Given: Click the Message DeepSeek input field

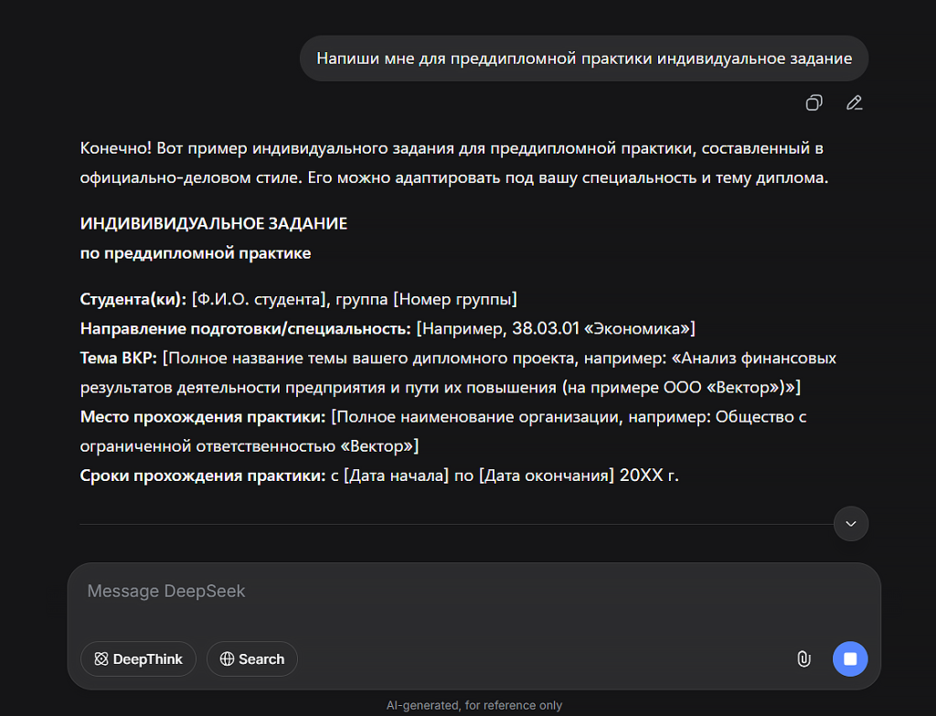Looking at the screenshot, I should click(x=366, y=591).
